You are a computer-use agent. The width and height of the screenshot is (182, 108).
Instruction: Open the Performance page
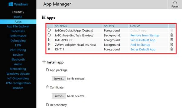click(x=18, y=36)
